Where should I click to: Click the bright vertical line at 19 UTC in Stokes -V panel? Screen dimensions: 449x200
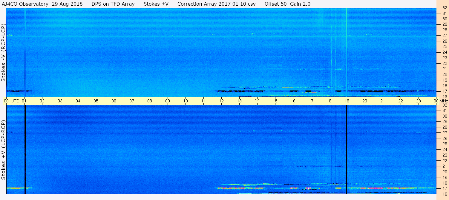[x=346, y=52]
